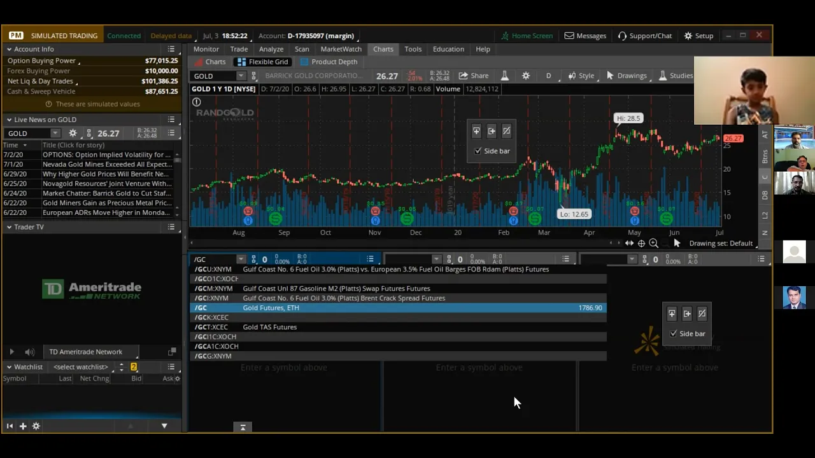Image resolution: width=815 pixels, height=458 pixels.
Task: Add a gadget with plus icon
Action: point(22,426)
